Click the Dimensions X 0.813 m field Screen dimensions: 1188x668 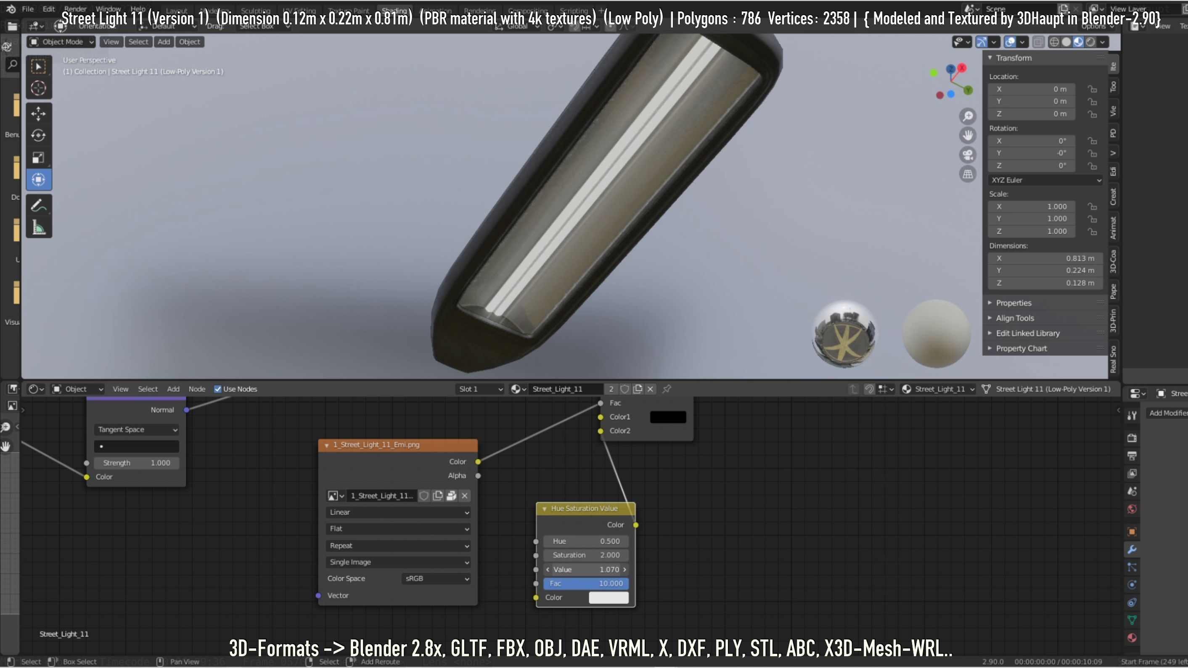point(1045,258)
